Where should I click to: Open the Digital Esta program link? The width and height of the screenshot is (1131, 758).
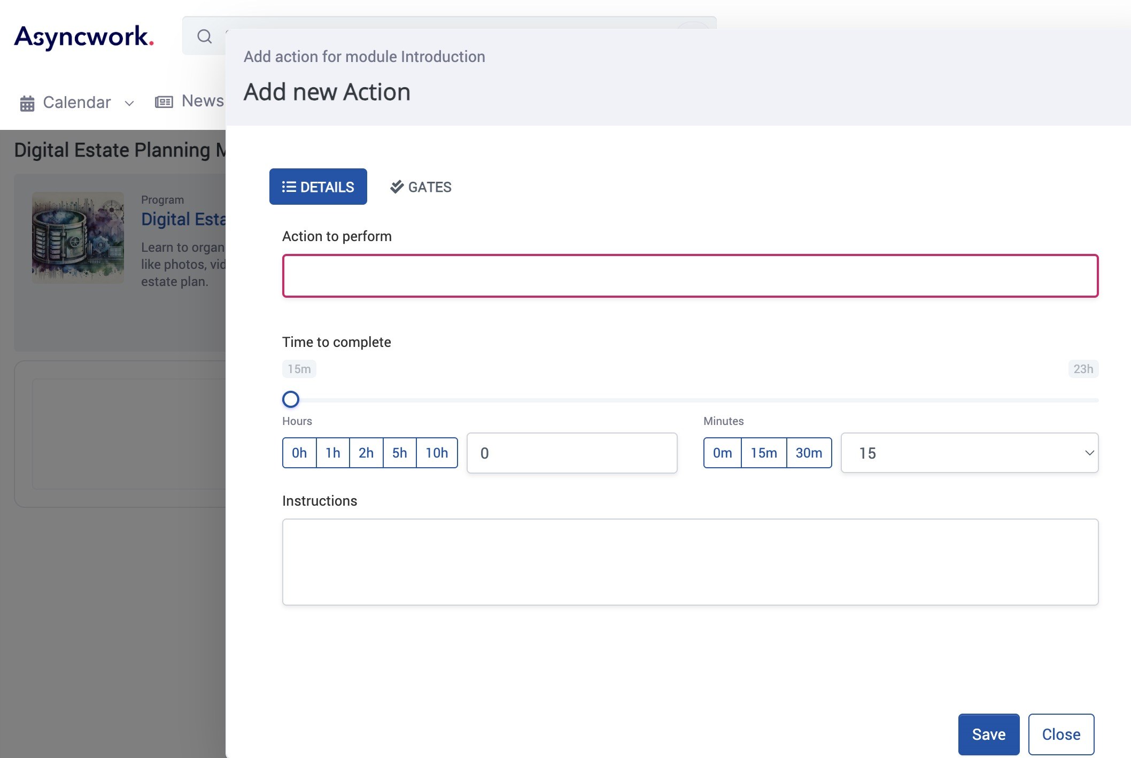(183, 219)
